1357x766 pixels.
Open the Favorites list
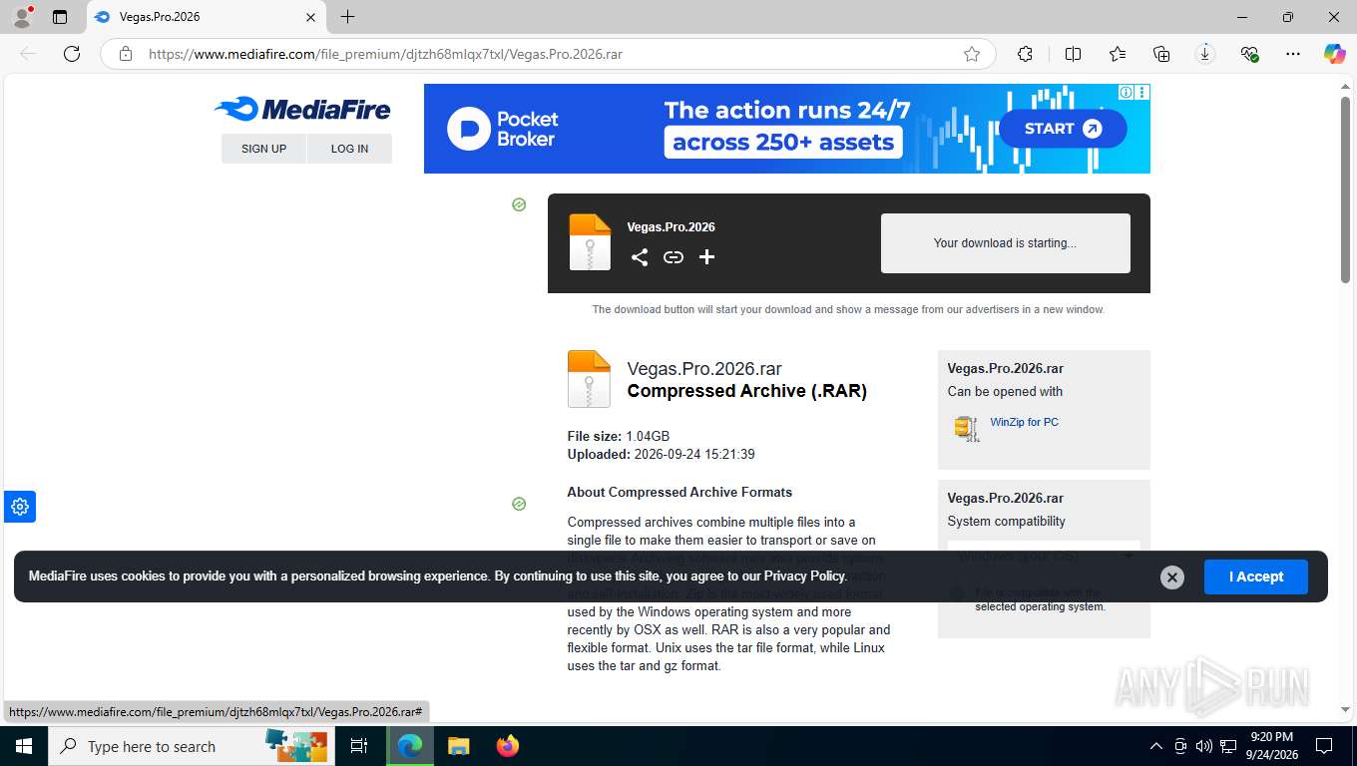[1118, 54]
